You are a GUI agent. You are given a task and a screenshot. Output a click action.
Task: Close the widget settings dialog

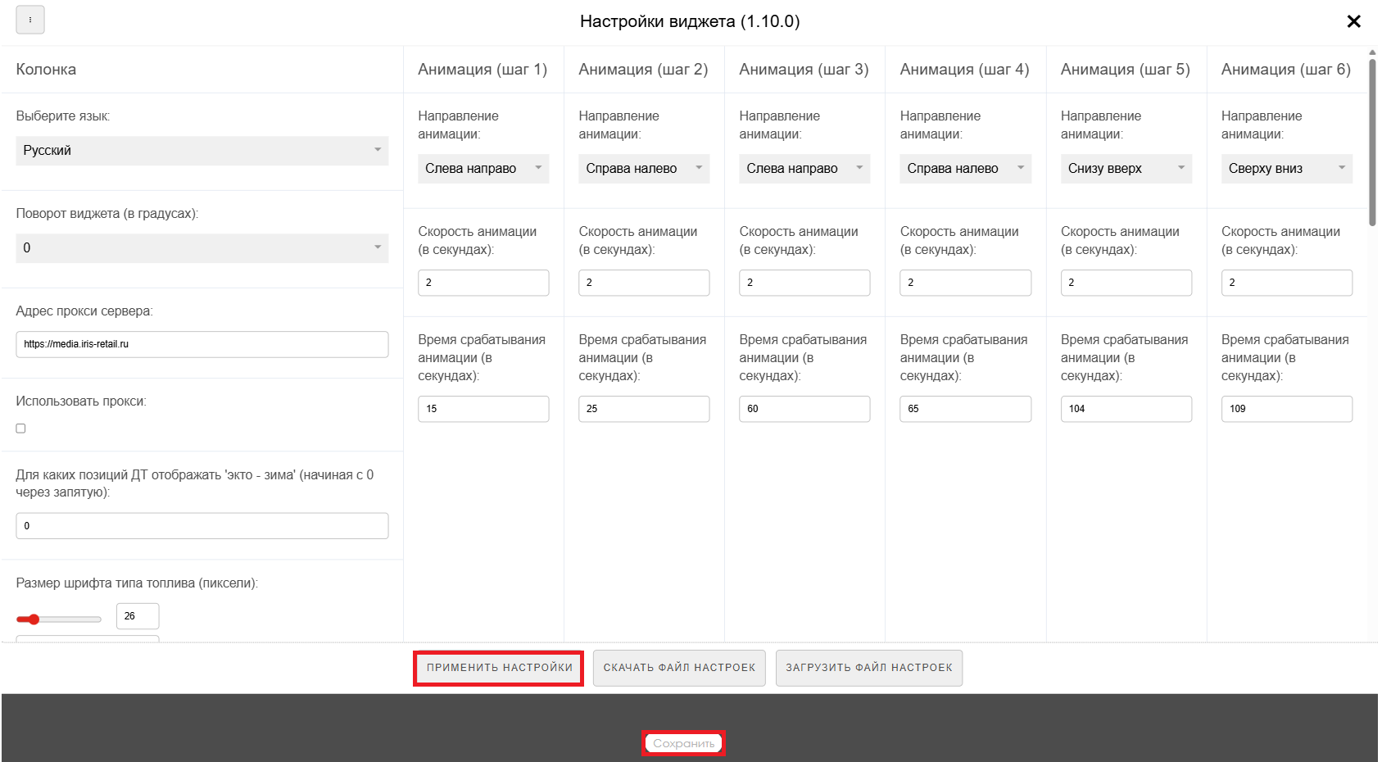[1353, 21]
